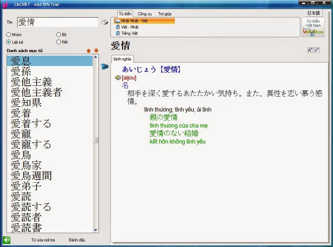Decrease definition font size
The width and height of the screenshot is (333, 247).
pyautogui.click(x=317, y=50)
